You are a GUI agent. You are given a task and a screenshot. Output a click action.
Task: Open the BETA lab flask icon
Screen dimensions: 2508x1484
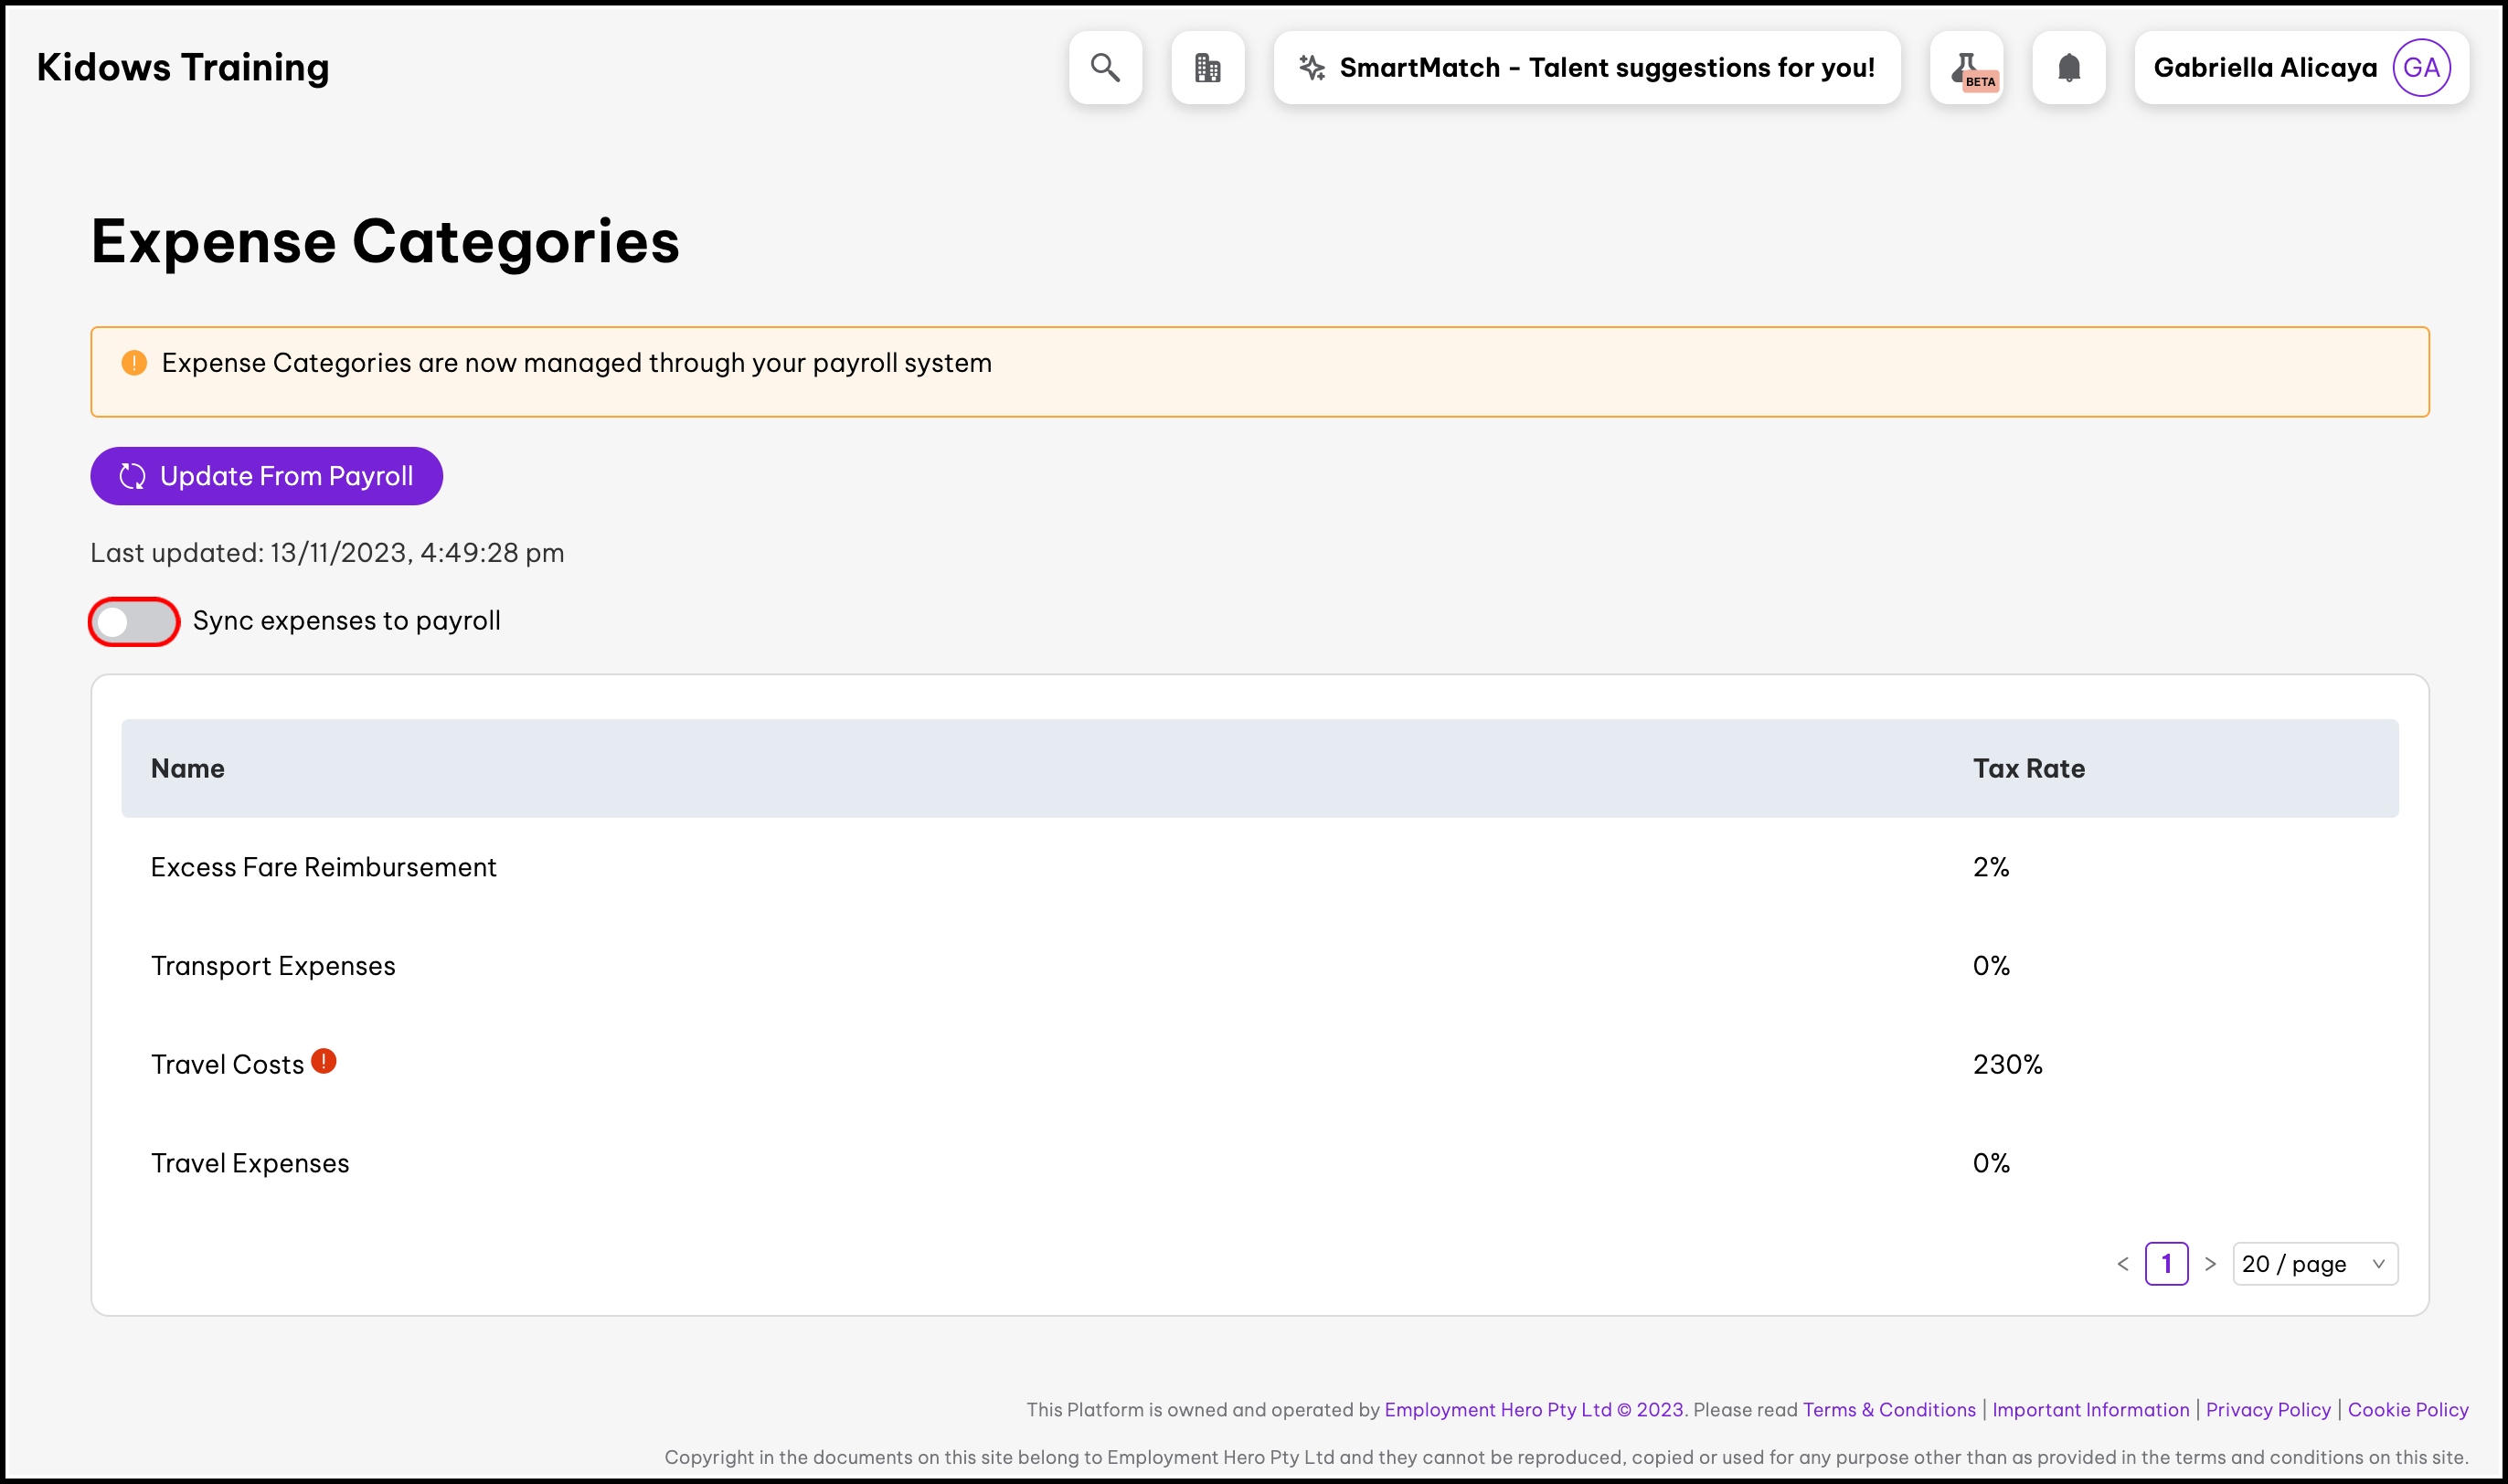tap(1966, 68)
